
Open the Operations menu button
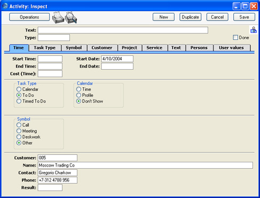point(29,17)
